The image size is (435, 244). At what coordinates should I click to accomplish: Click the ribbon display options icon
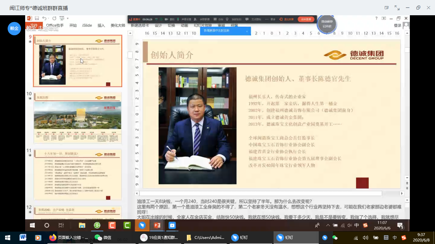coord(384,18)
